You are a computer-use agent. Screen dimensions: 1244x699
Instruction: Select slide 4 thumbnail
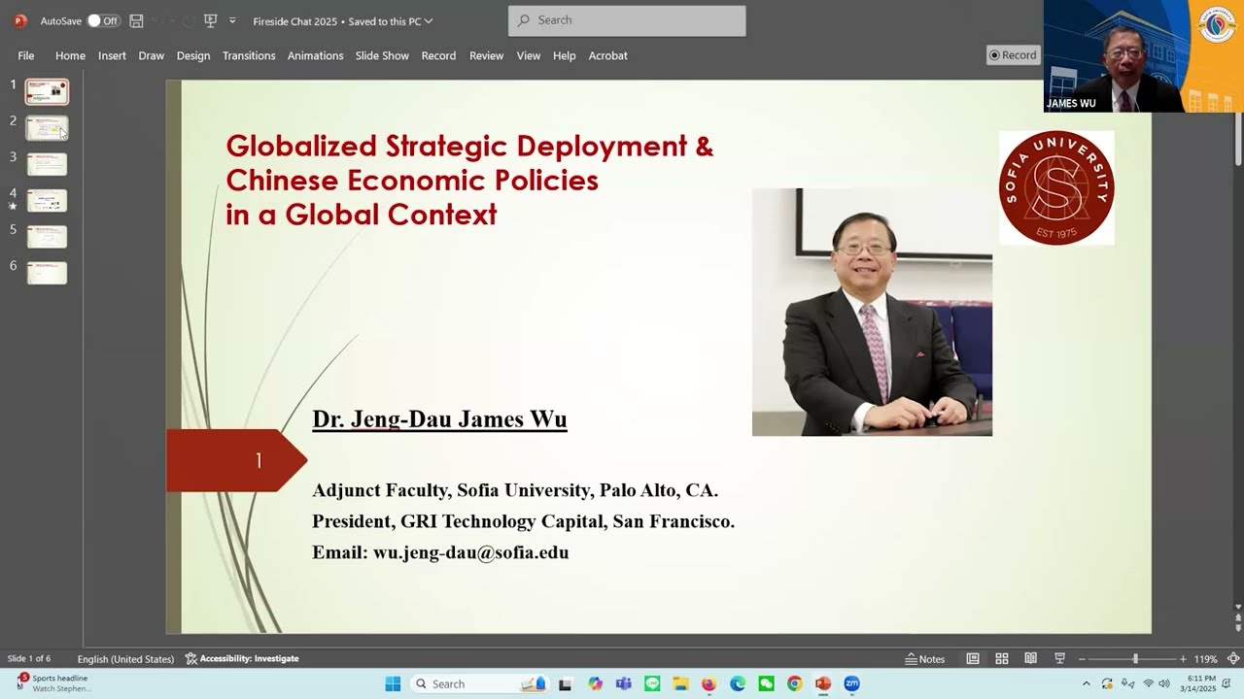[47, 201]
